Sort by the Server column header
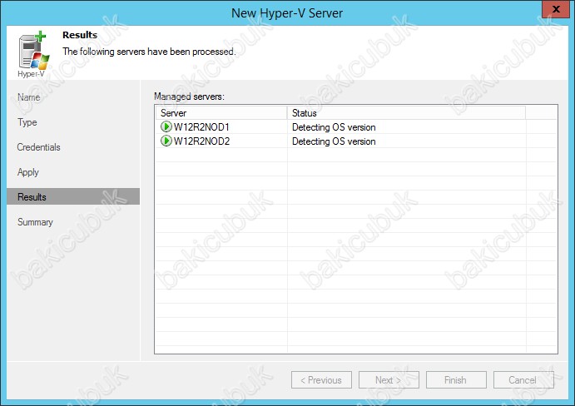 tap(221, 113)
